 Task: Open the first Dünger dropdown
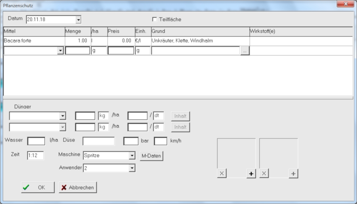click(63, 116)
